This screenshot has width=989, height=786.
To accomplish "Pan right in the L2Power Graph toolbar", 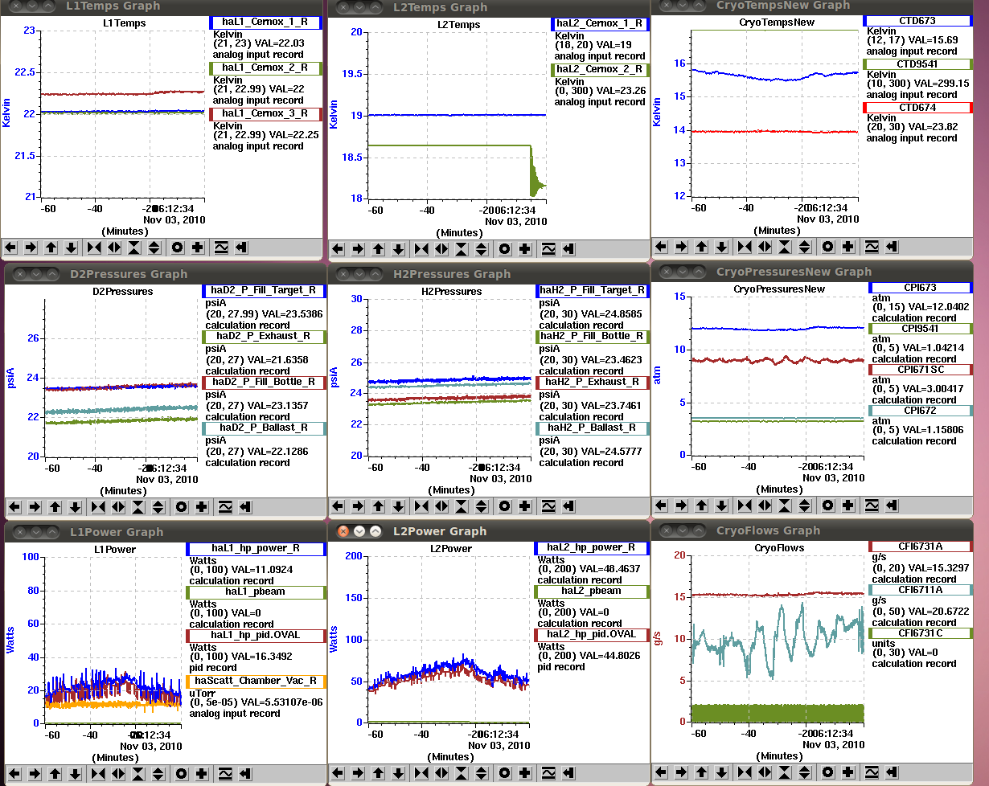I will coord(358,773).
